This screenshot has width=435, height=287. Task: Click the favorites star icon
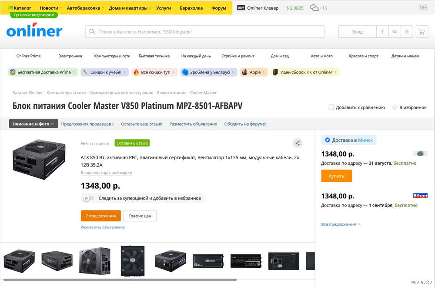pos(395,107)
